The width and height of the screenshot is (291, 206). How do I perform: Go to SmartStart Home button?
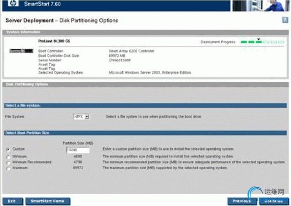48,201
